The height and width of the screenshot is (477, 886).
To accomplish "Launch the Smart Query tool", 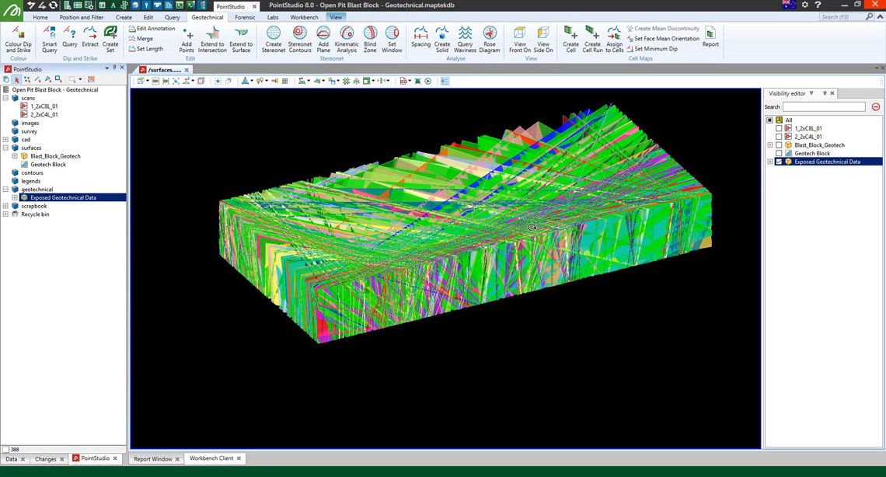I will (49, 39).
